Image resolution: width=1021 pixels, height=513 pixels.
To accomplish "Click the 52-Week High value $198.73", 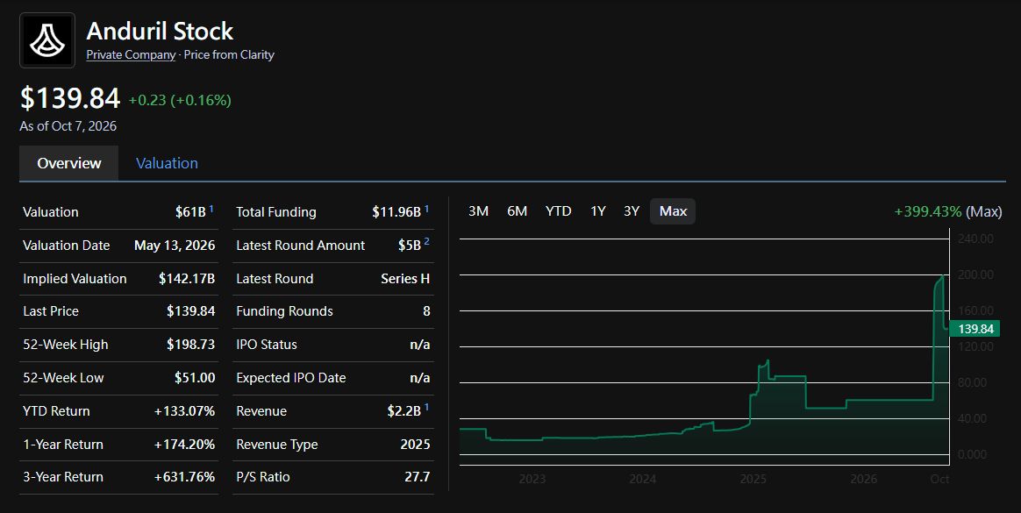I will (x=191, y=345).
